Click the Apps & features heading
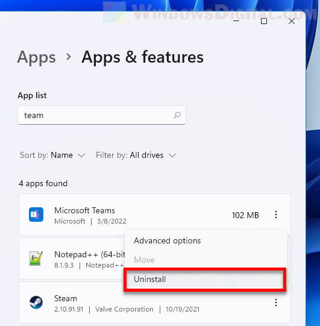Image resolution: width=320 pixels, height=326 pixels. pyautogui.click(x=143, y=57)
